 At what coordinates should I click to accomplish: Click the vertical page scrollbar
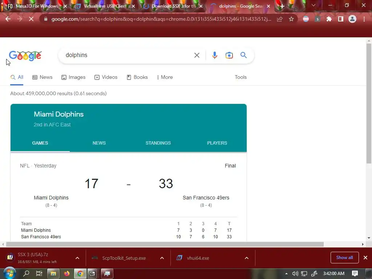click(x=369, y=104)
